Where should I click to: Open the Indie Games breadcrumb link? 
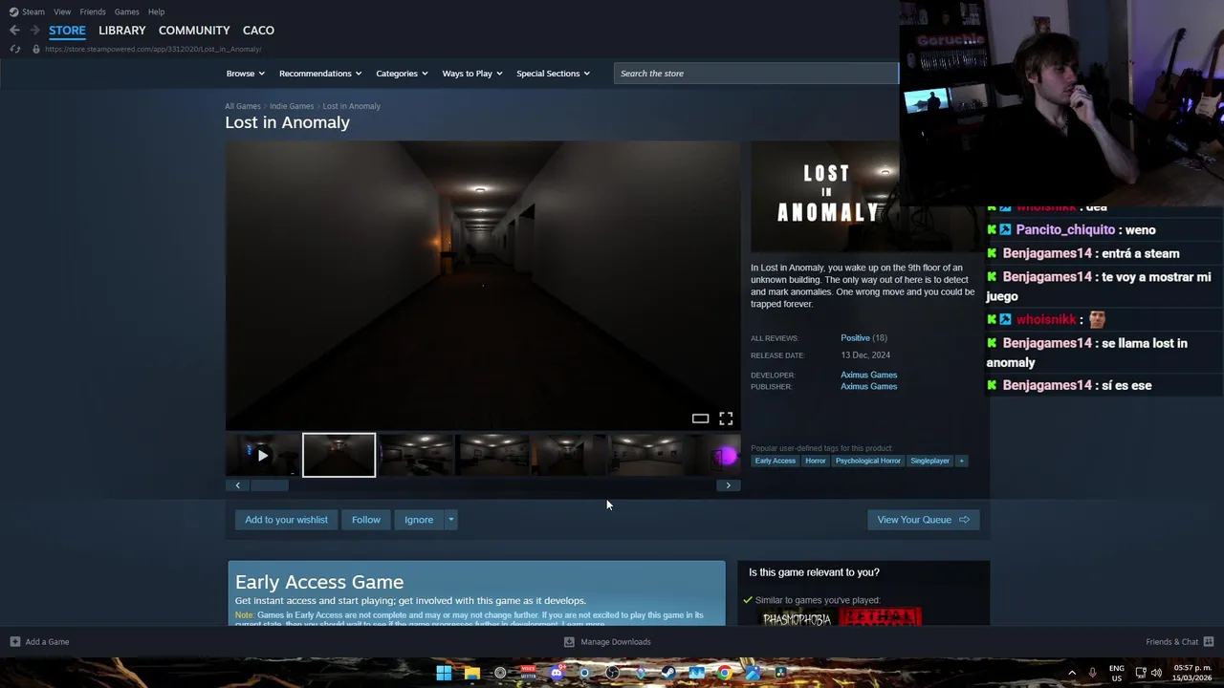292,106
